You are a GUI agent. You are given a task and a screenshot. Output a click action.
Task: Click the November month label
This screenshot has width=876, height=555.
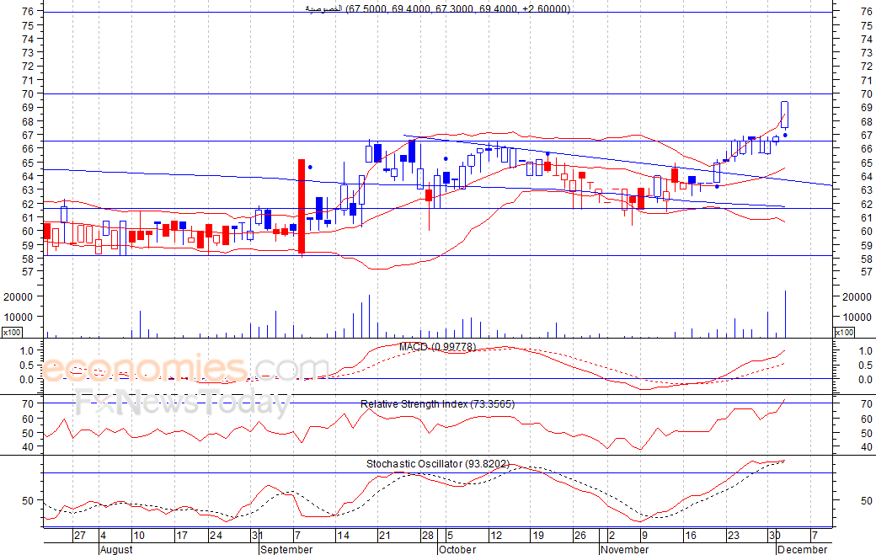pos(625,549)
